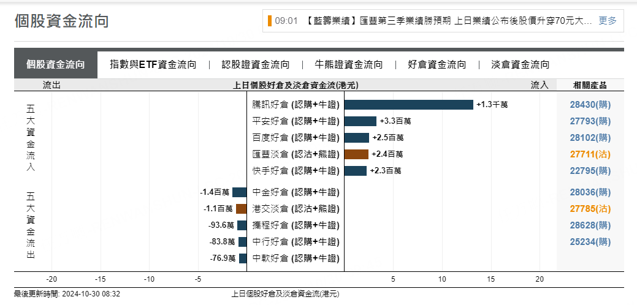Click the -1.4百萬 value

pos(215,192)
